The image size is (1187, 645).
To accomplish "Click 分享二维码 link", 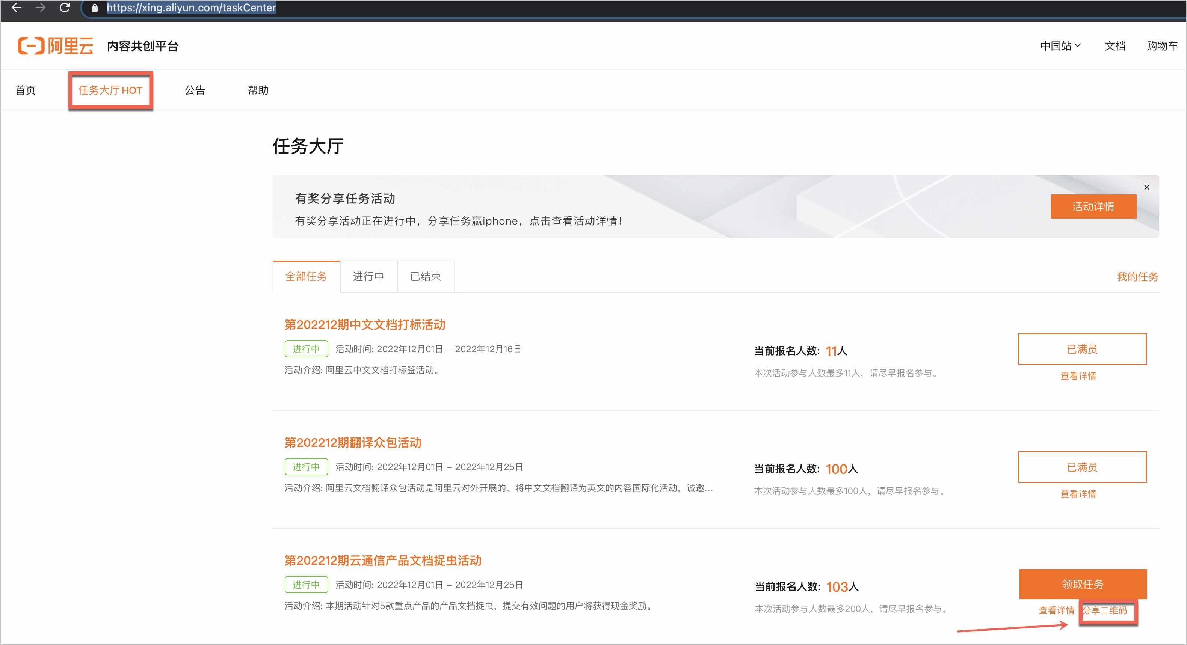I will coord(1104,610).
